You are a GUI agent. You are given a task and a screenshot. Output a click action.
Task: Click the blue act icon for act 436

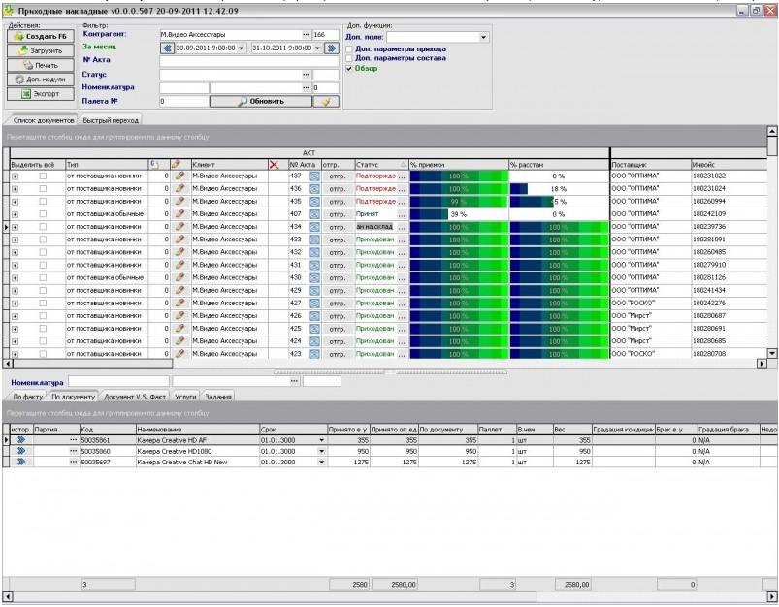coord(314,188)
